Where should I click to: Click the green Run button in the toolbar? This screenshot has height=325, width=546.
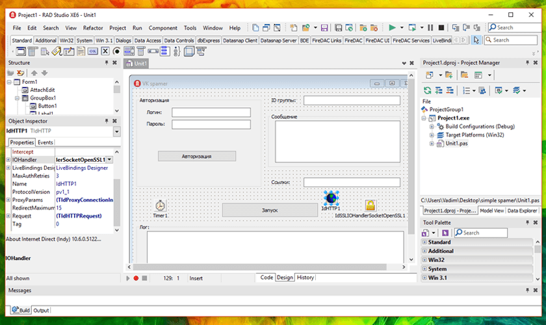point(392,27)
